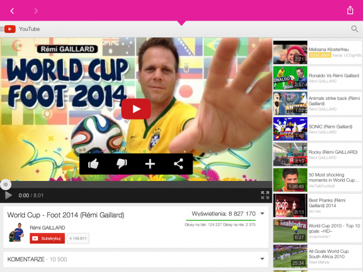The width and height of the screenshot is (363, 272).
Task: Subscribe via the Subskrybuj button
Action: coord(47,238)
